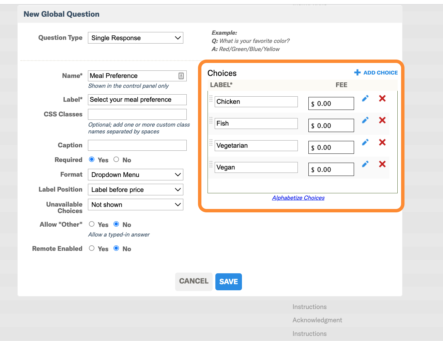Click the Add Choice button
The image size is (443, 341).
click(x=376, y=72)
